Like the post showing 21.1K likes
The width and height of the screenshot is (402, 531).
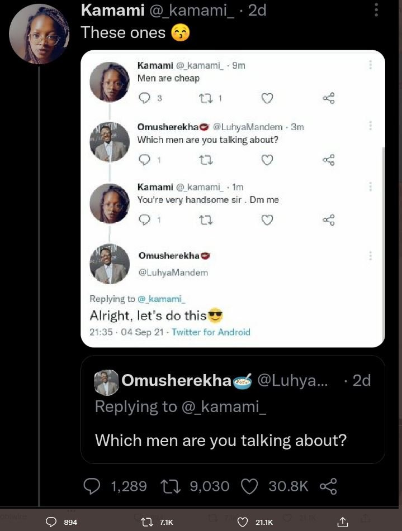[x=243, y=522]
